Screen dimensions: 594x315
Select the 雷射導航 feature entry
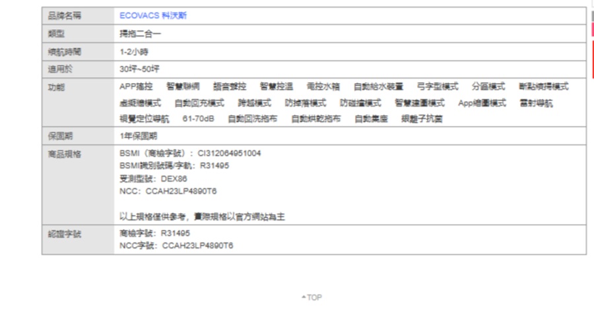537,103
